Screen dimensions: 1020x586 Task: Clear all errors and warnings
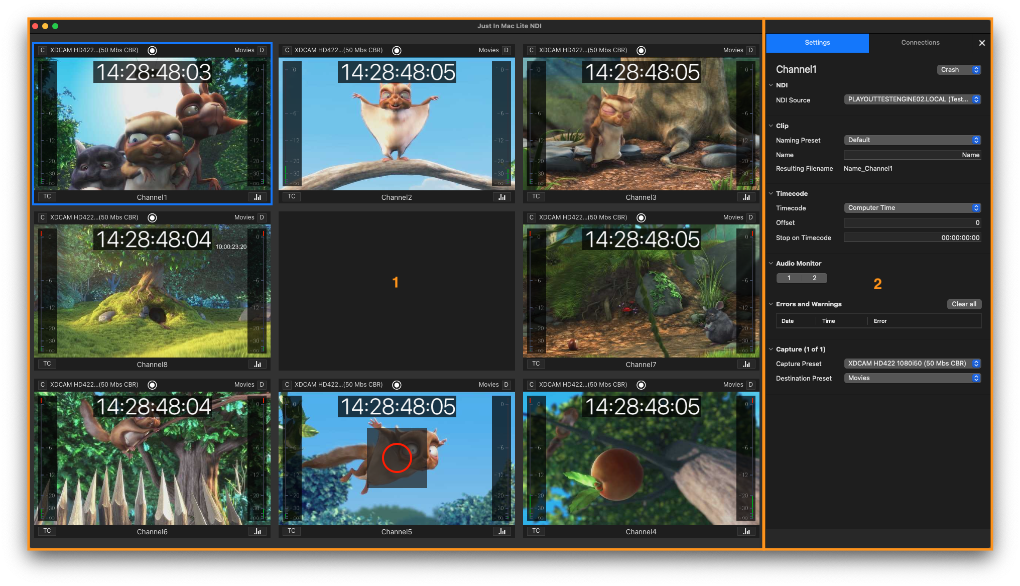[x=964, y=304]
